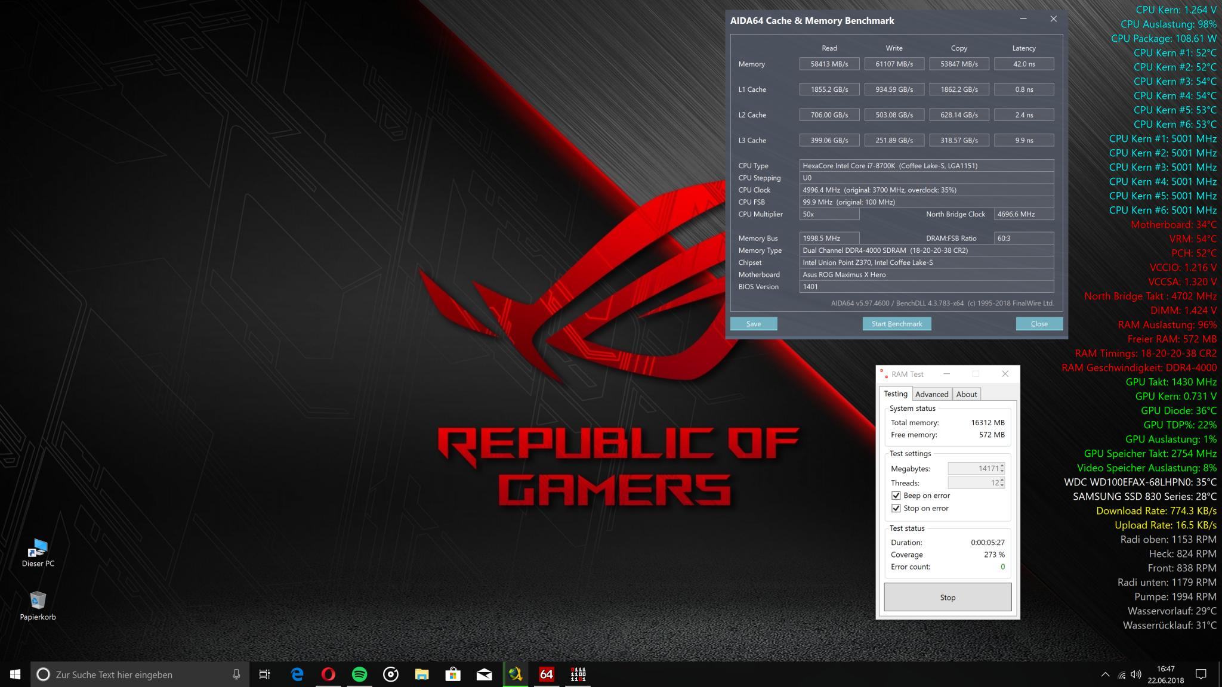Open Opera browser from the taskbar
Viewport: 1222px width, 687px height.
[x=328, y=674]
